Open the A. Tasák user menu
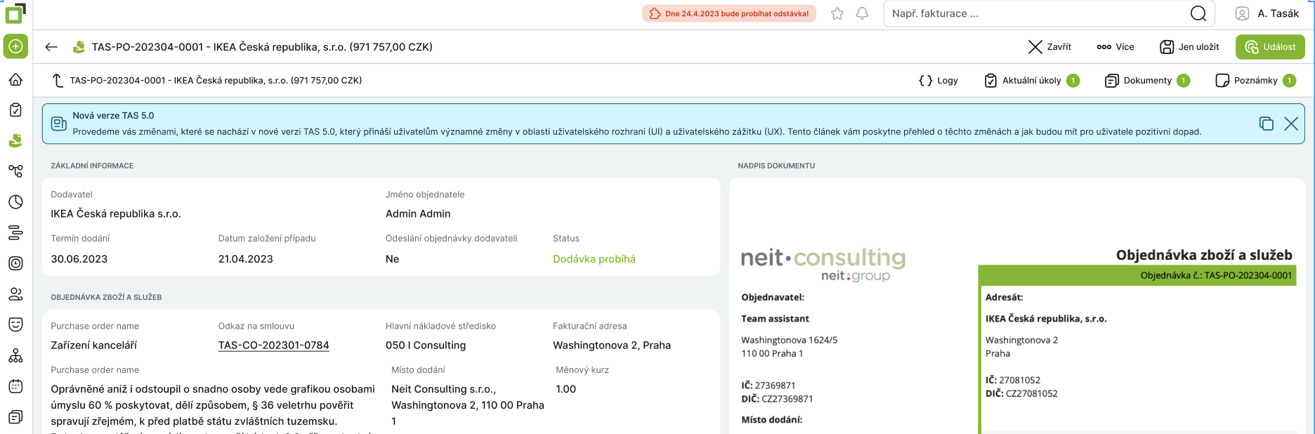 click(x=1267, y=13)
